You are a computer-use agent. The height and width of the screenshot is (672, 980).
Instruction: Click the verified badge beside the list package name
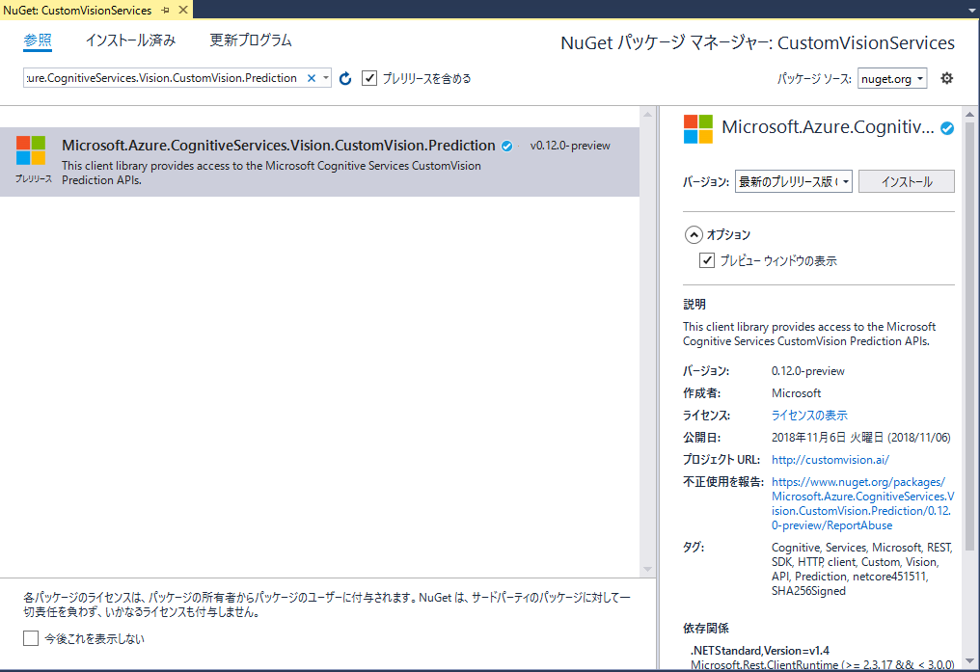[x=506, y=147]
